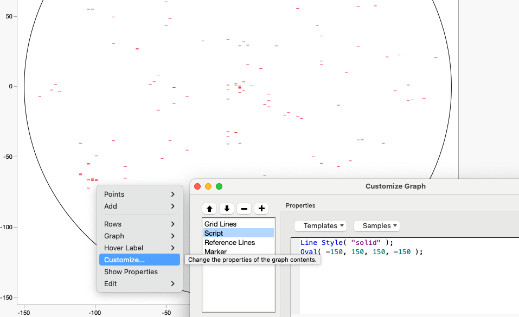Zoom the Customize Graph window with the green button
The height and width of the screenshot is (317, 519).
219,186
